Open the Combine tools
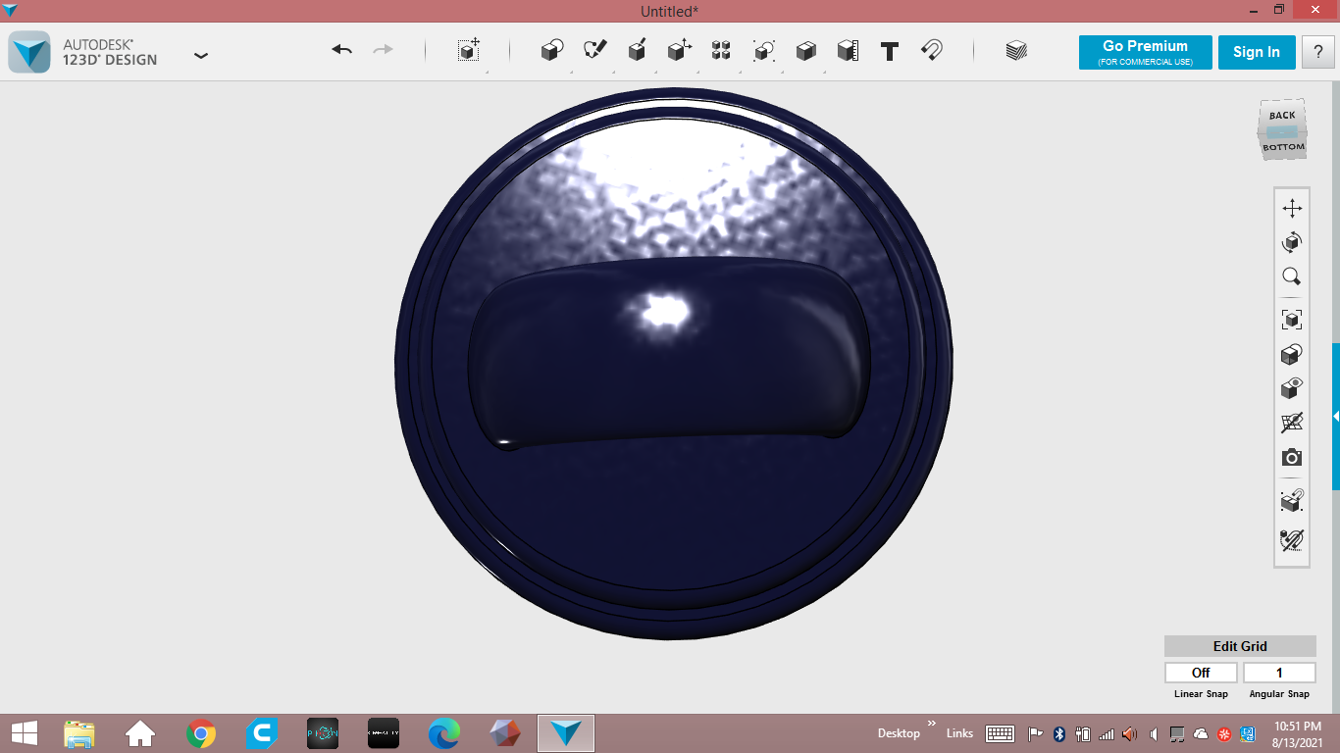The height and width of the screenshot is (753, 1340). 806,51
